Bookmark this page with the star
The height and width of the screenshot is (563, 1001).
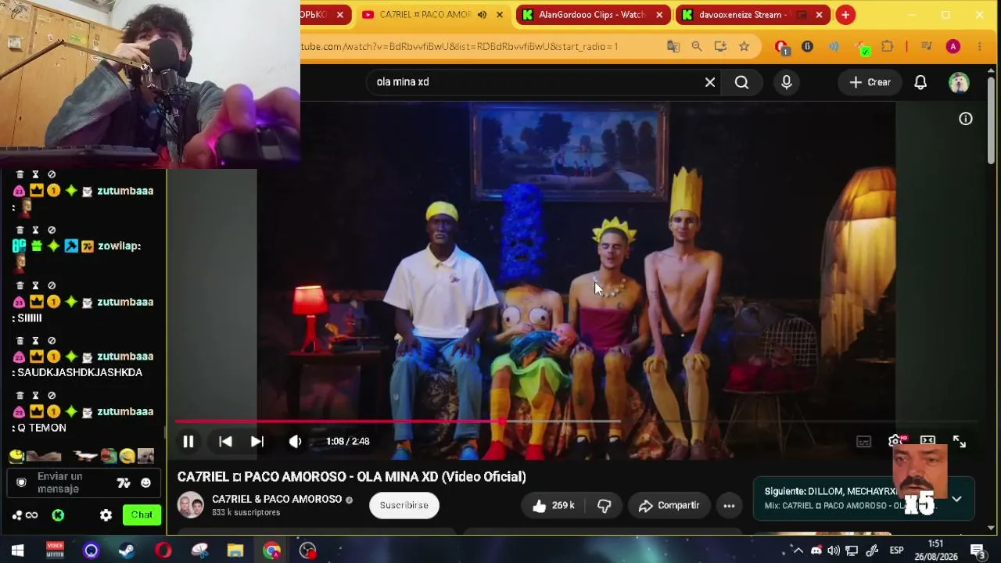pos(744,47)
